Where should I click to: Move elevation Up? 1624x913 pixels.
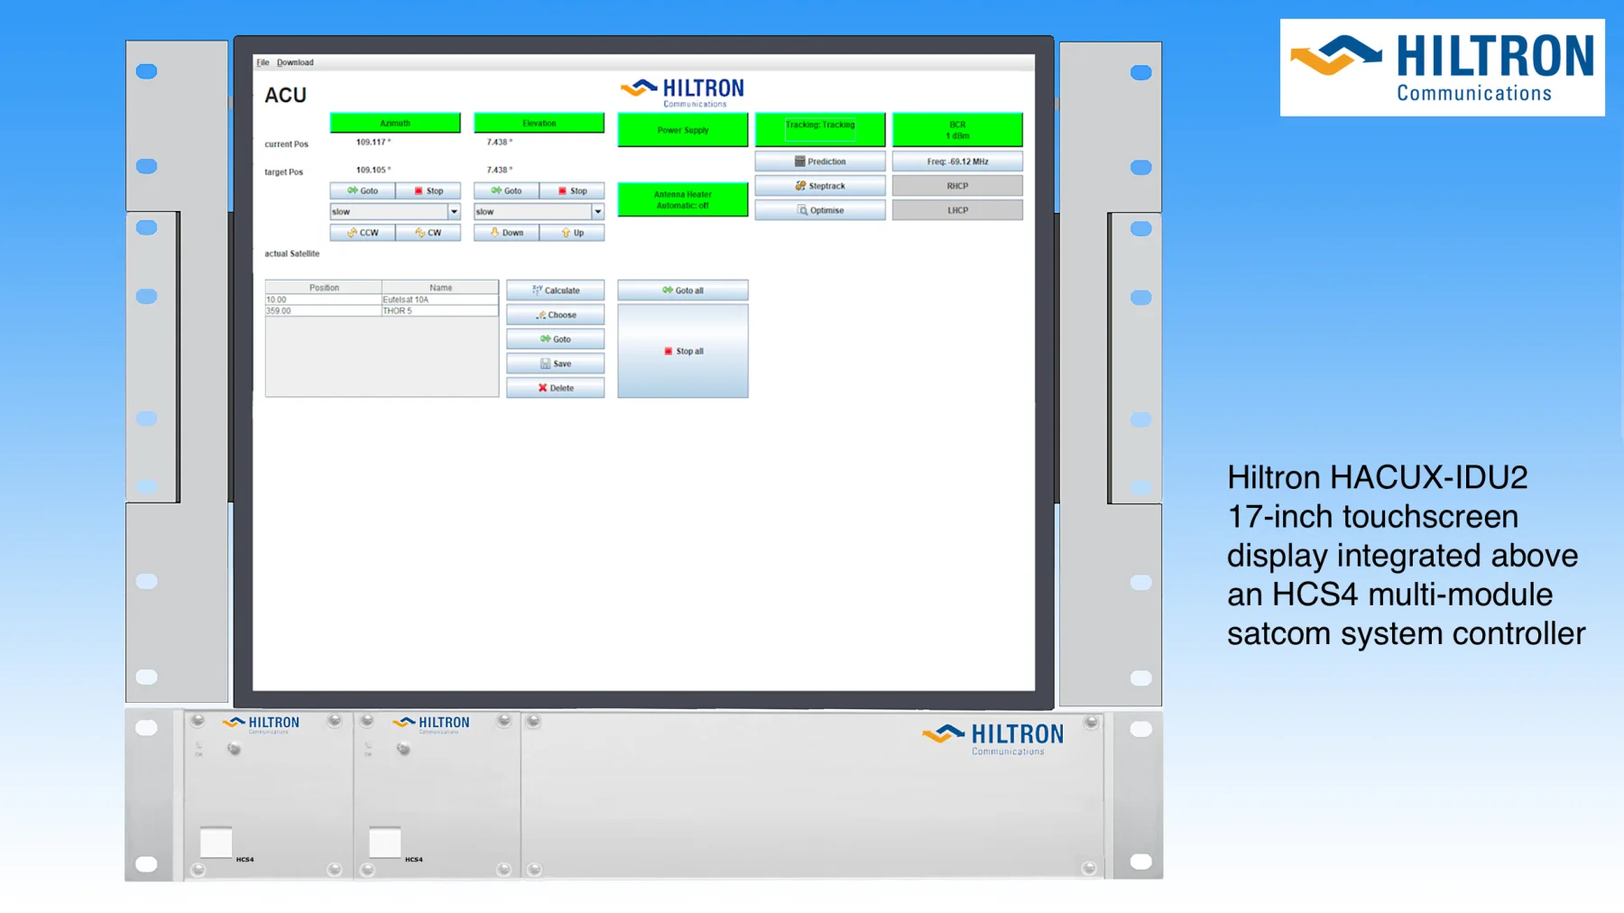pos(572,233)
